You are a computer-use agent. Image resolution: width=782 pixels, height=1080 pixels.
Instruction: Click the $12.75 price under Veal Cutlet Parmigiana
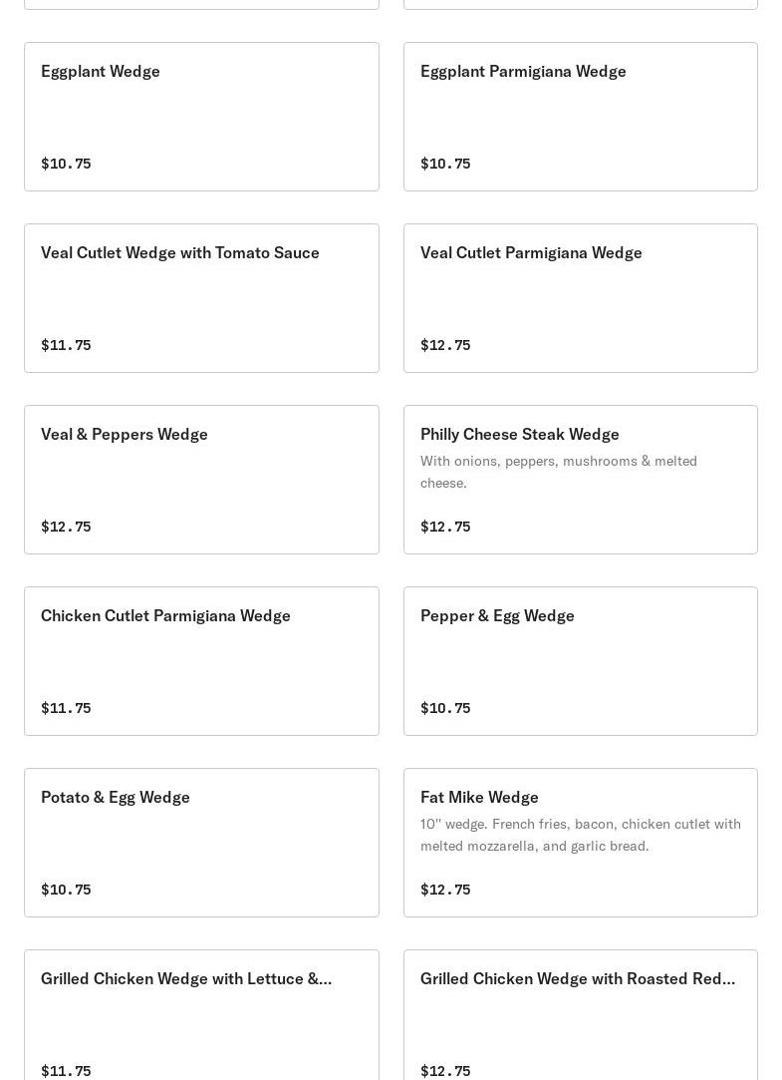(445, 345)
